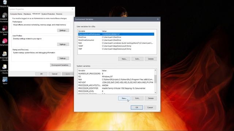
Task: Click User Profiles Settings button
Action: click(63, 44)
